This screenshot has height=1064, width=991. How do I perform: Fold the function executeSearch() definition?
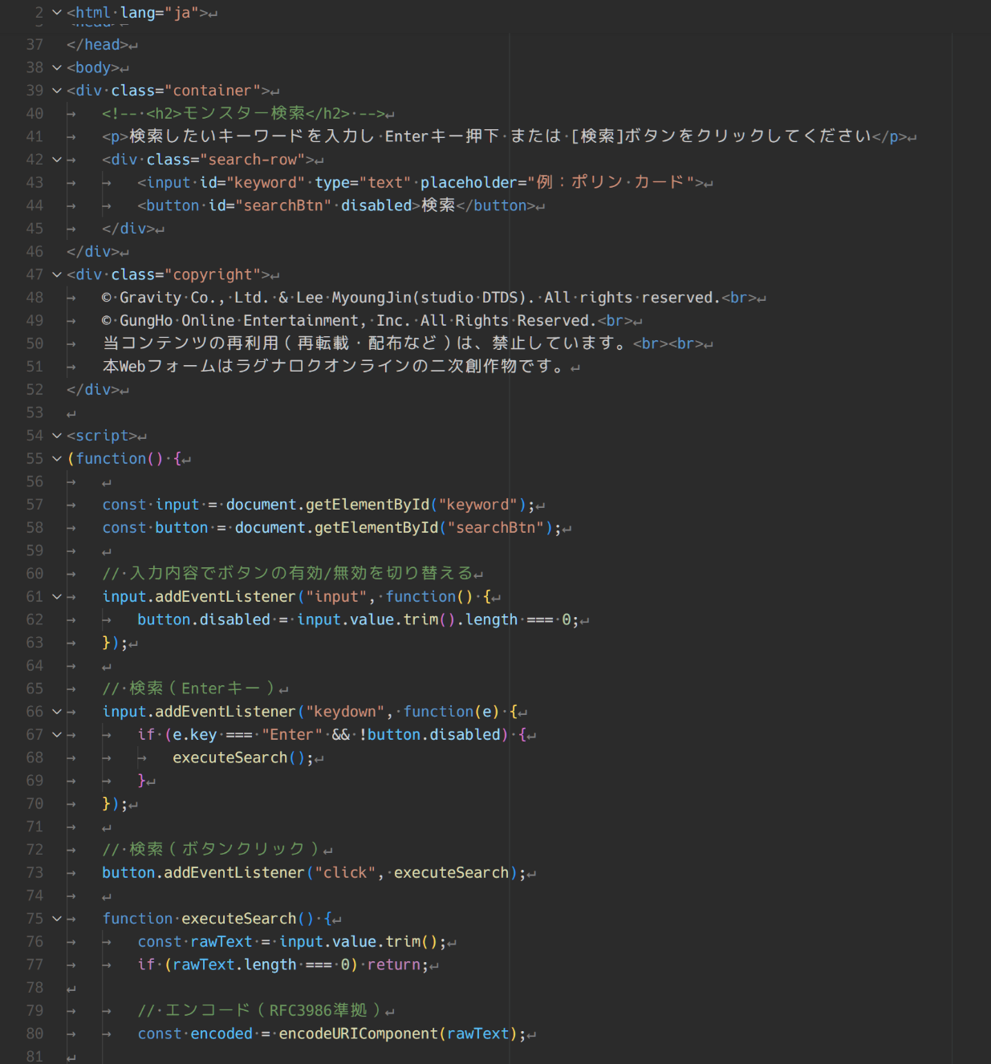57,919
